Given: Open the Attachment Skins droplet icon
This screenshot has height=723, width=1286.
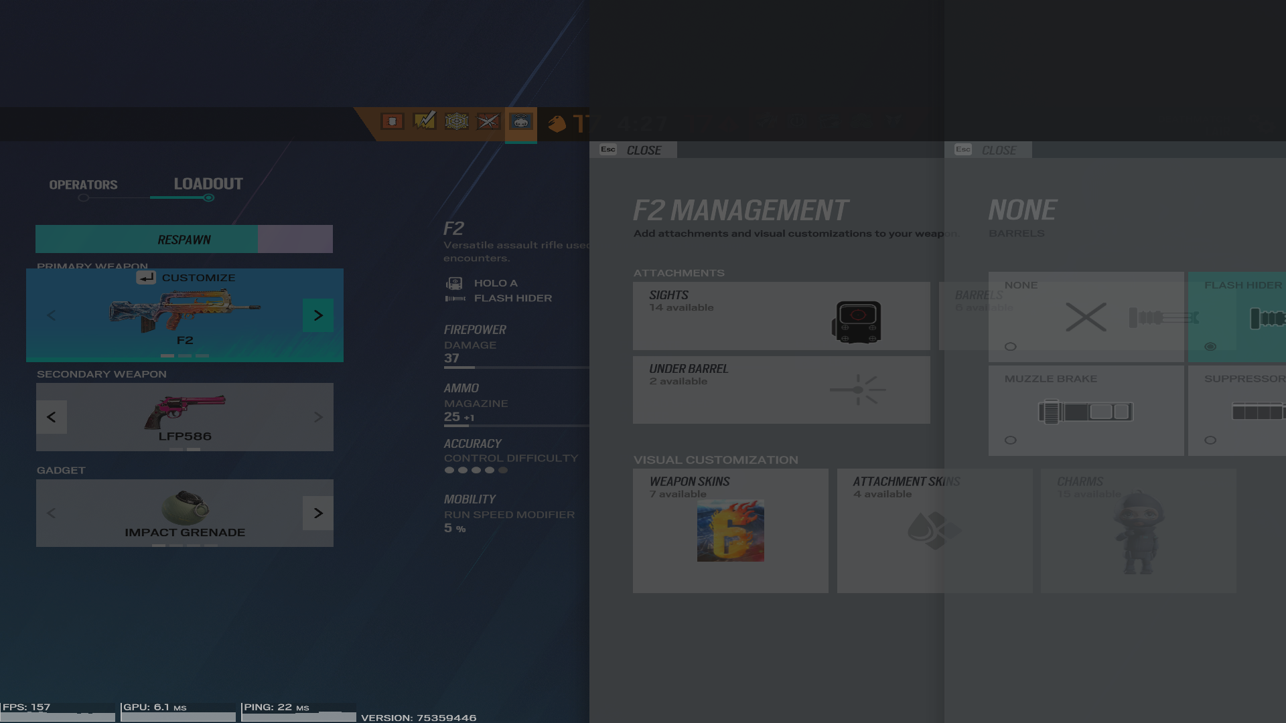Looking at the screenshot, I should (934, 531).
